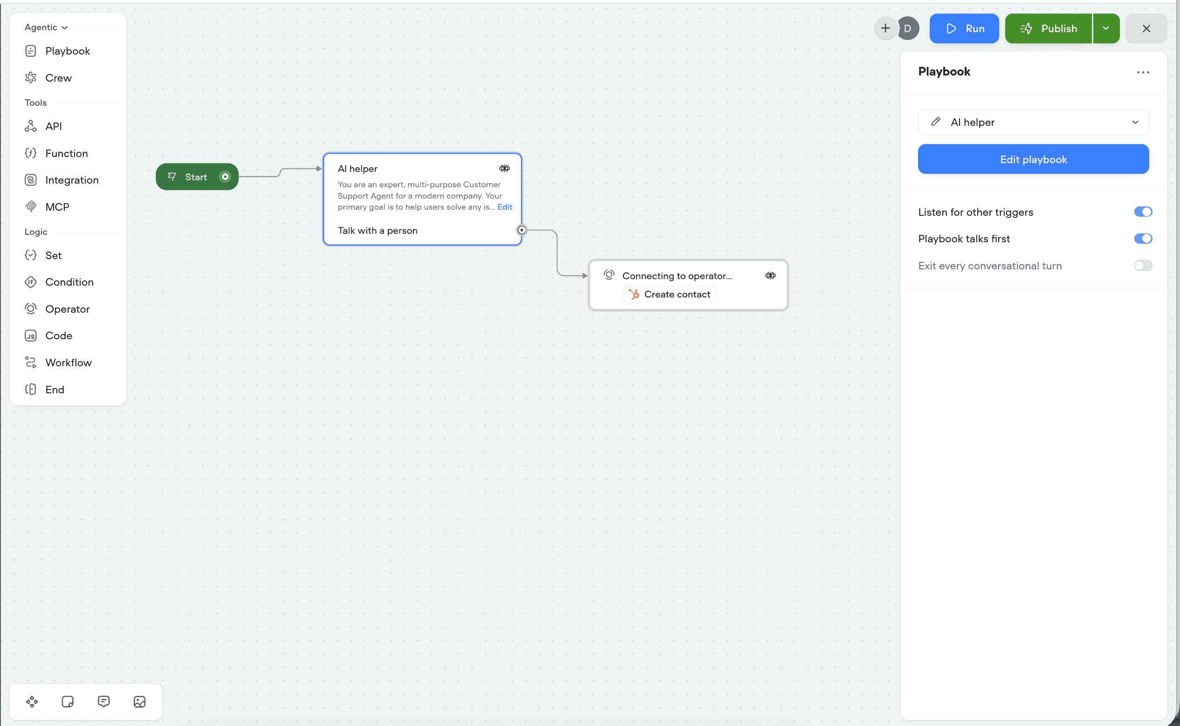
Task: Click the Run button
Action: coord(964,28)
